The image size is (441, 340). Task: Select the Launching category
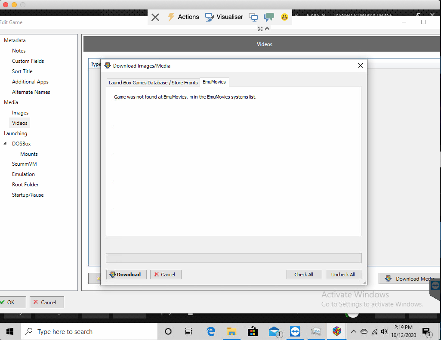click(x=15, y=133)
